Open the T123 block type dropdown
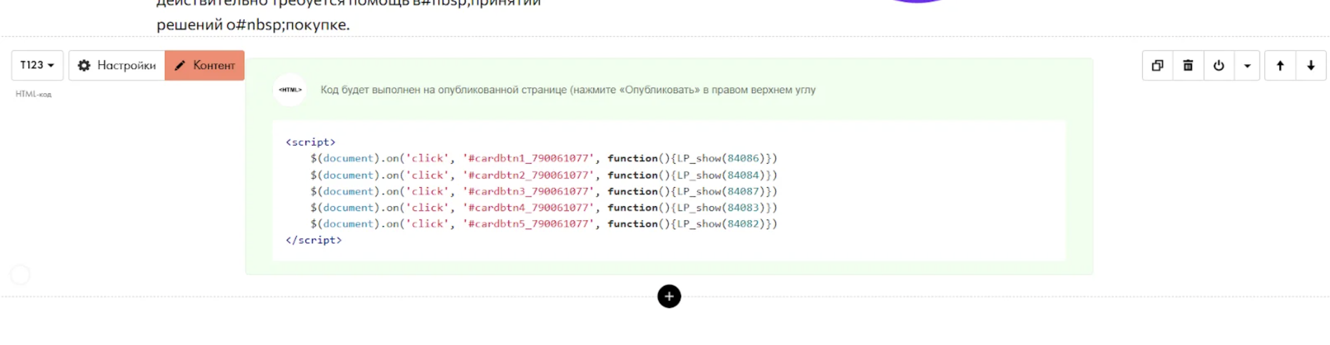Viewport: 1330px width, 345px height. click(37, 65)
